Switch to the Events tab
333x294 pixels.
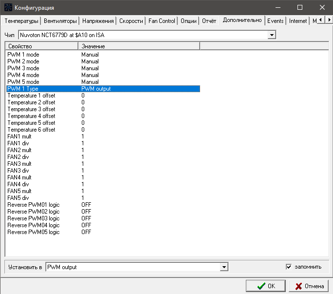click(x=275, y=21)
